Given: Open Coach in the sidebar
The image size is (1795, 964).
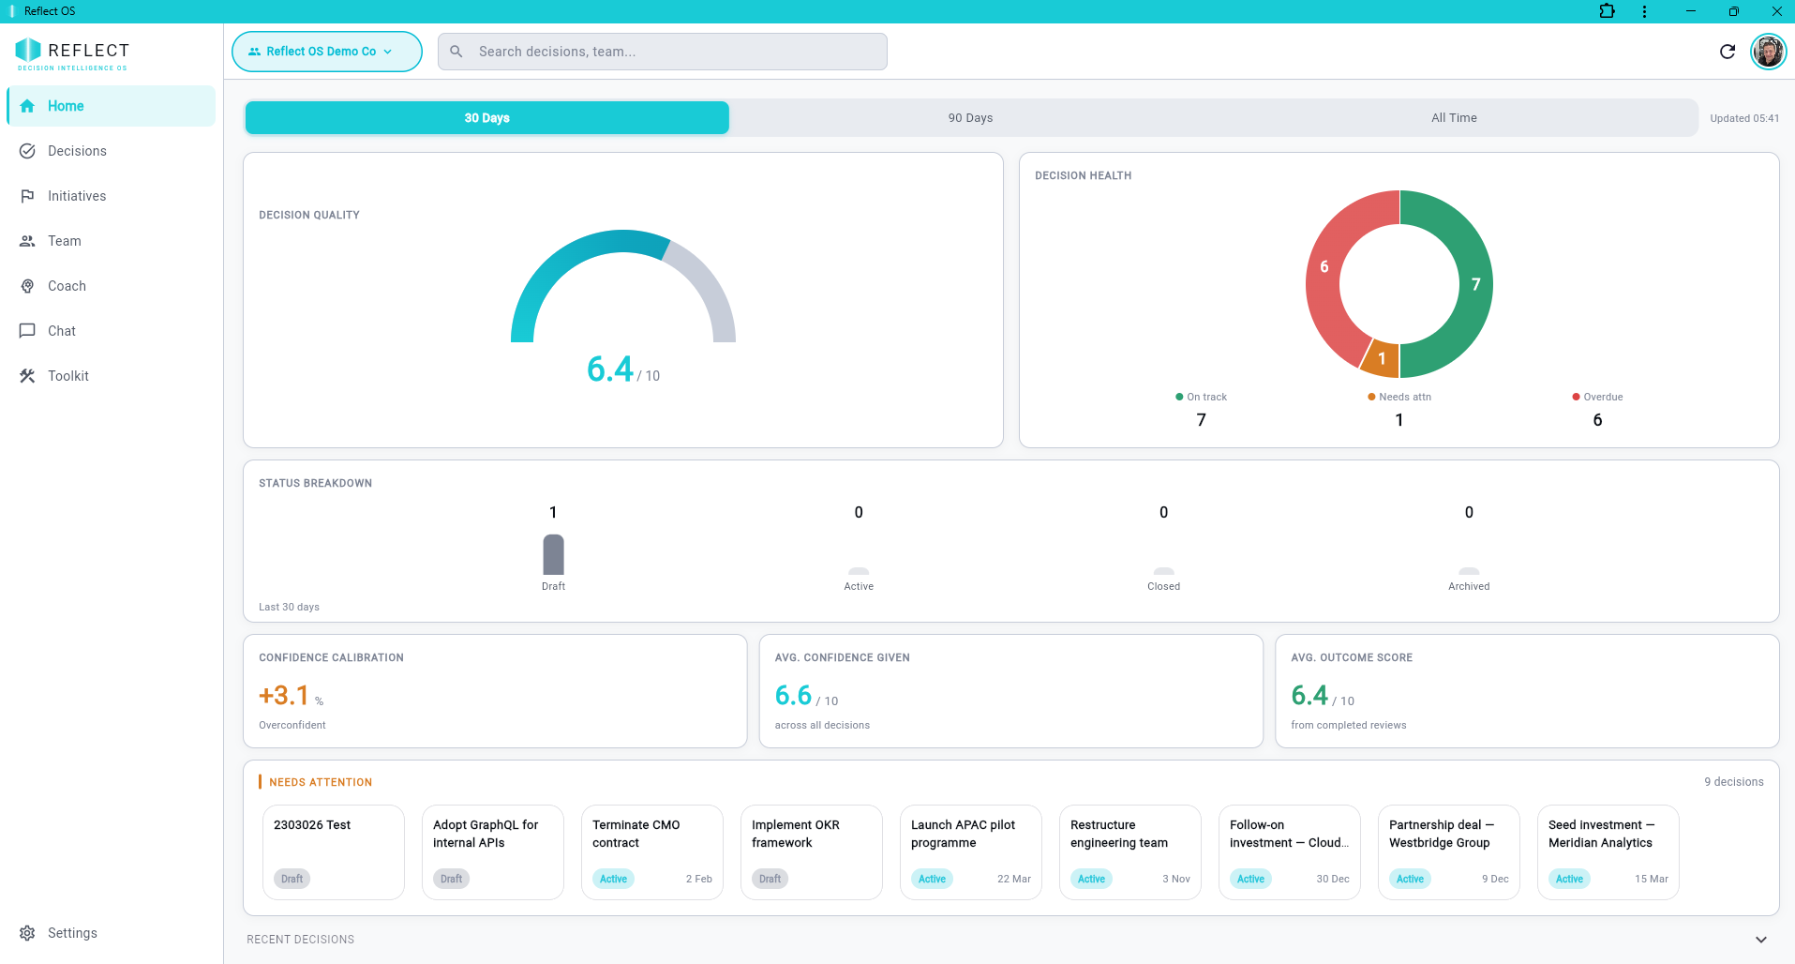Looking at the screenshot, I should point(111,286).
